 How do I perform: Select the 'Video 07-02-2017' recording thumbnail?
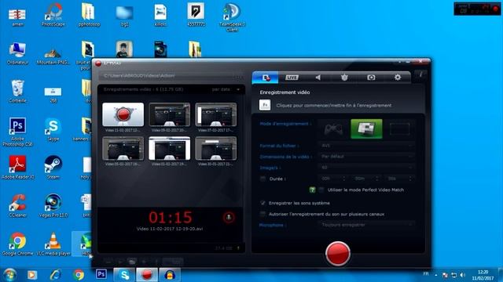point(216,114)
